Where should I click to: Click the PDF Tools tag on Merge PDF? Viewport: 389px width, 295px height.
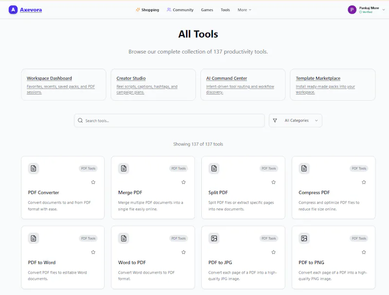pyautogui.click(x=178, y=168)
